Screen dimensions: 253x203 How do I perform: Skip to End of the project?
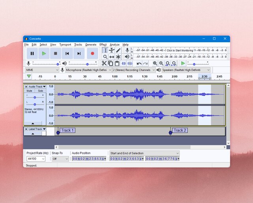(79, 53)
